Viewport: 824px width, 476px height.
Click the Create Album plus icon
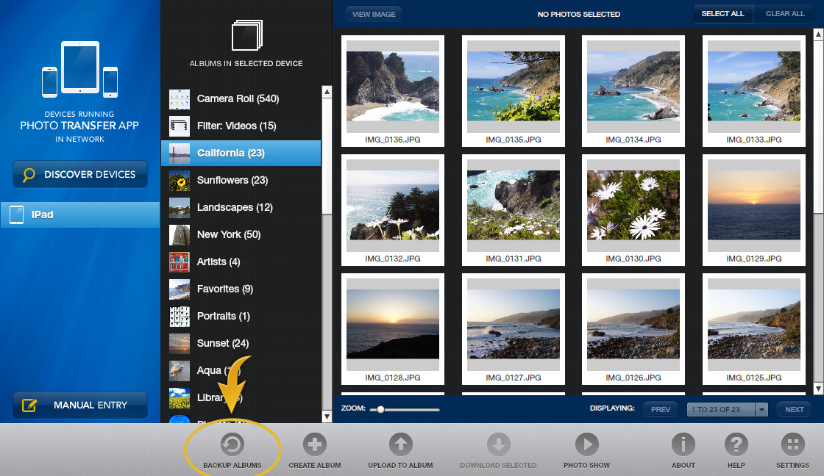[315, 443]
